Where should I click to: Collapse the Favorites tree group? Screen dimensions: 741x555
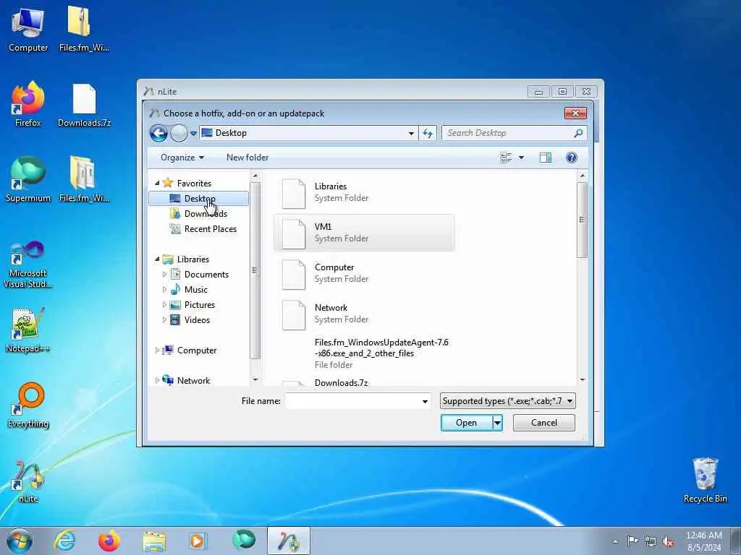(157, 183)
